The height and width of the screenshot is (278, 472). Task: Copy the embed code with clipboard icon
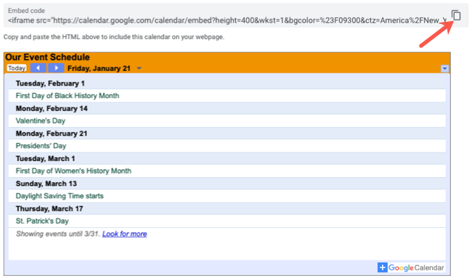pos(456,15)
